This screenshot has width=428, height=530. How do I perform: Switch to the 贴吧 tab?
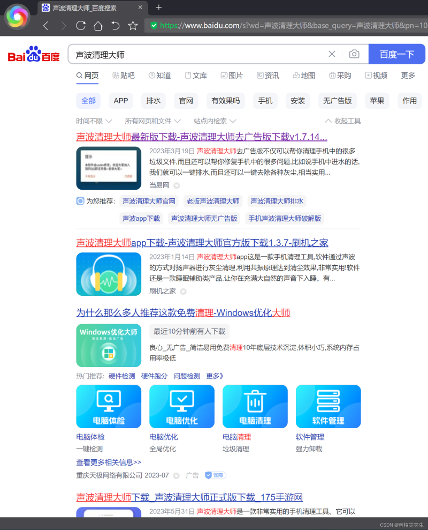pos(124,76)
